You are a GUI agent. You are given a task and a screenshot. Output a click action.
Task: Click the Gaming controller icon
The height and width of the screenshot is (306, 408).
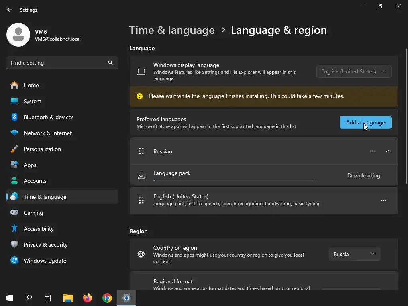[14, 212]
